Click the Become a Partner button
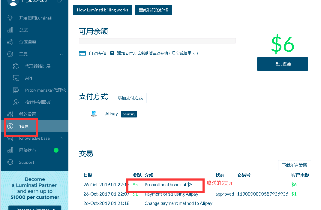 click(35, 208)
